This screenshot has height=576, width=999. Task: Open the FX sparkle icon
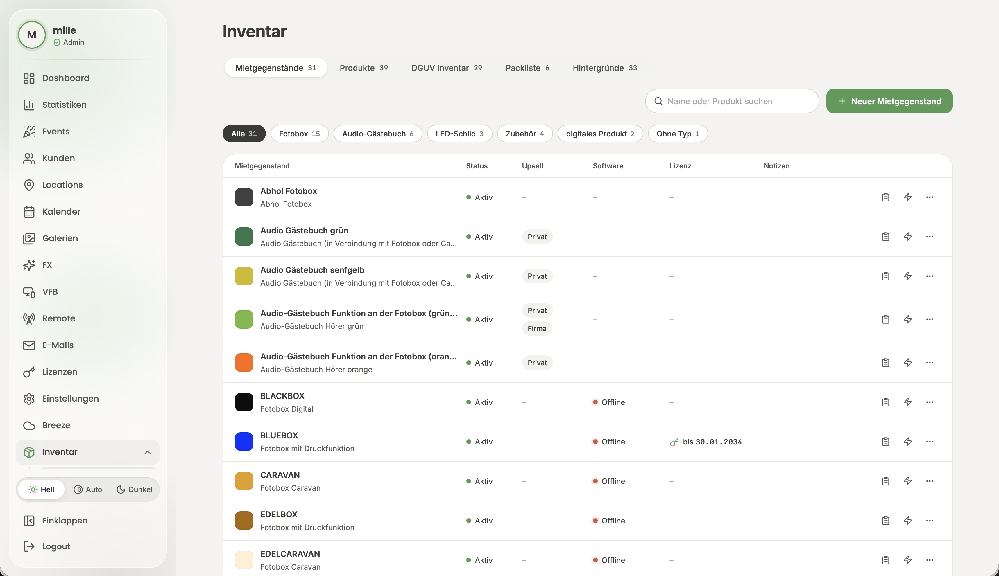(29, 265)
